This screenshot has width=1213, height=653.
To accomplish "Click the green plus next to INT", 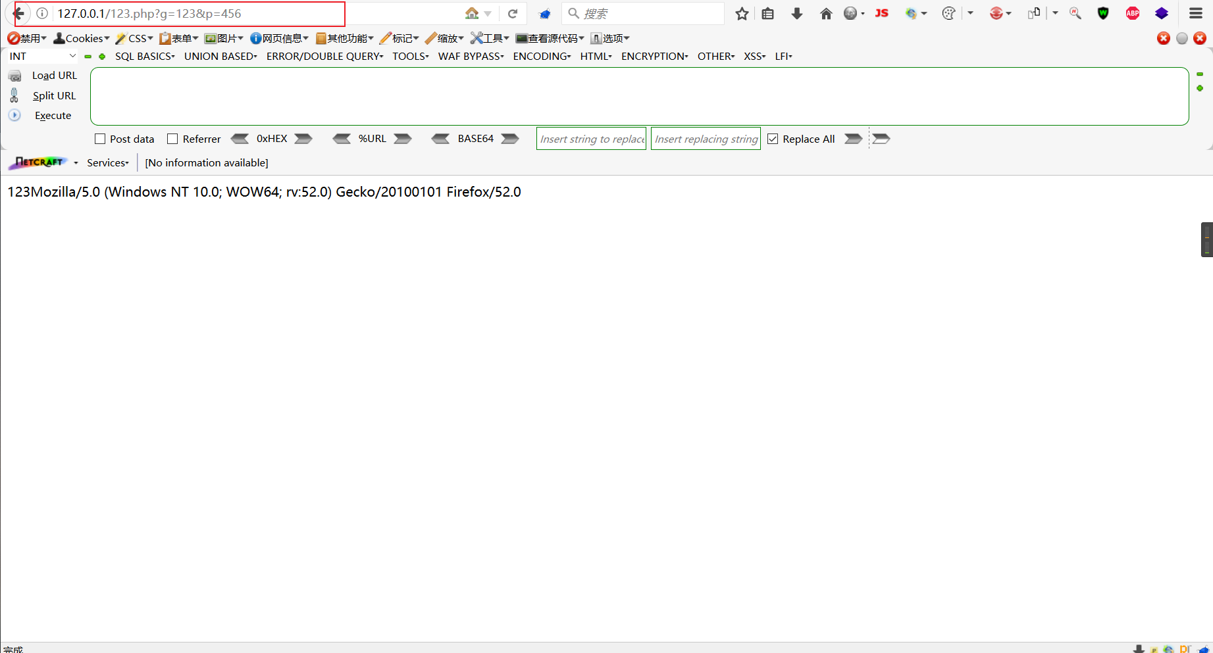I will 102,57.
